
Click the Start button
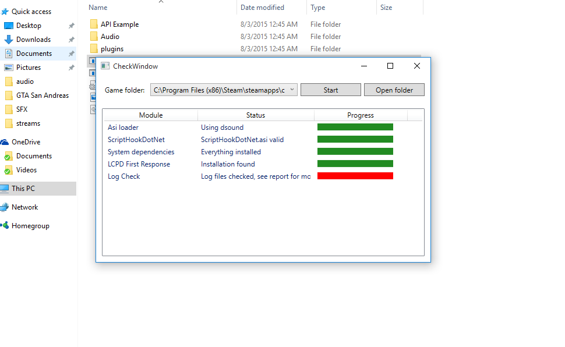(x=330, y=90)
